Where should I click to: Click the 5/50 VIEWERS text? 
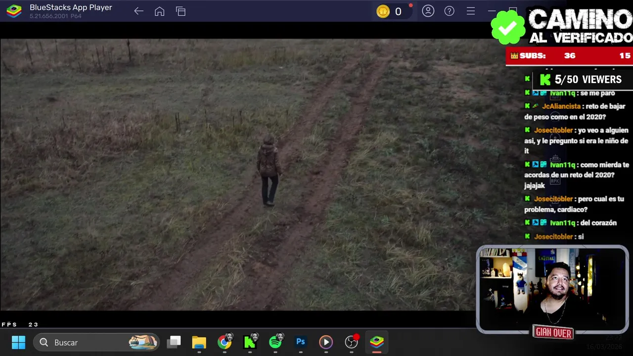pyautogui.click(x=588, y=80)
